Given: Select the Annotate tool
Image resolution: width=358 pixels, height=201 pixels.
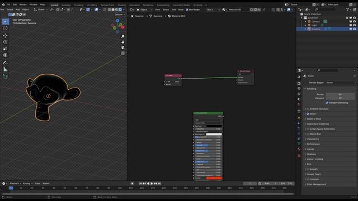Looking at the screenshot, I should 5,63.
